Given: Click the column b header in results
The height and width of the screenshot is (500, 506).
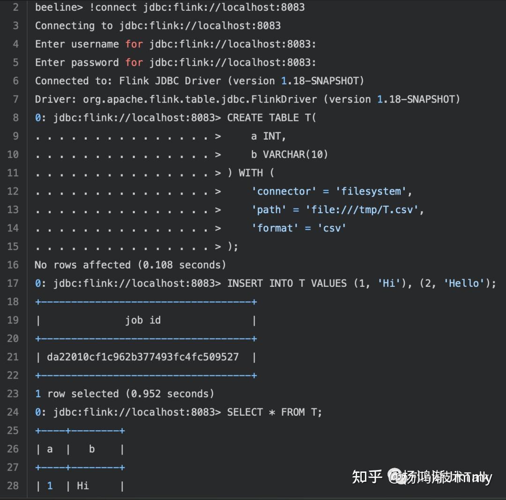Looking at the screenshot, I should 92,448.
